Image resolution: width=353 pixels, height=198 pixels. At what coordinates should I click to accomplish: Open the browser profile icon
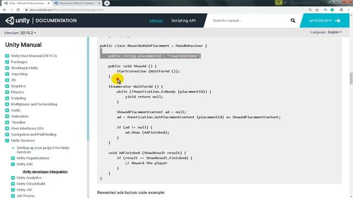[x=341, y=10]
